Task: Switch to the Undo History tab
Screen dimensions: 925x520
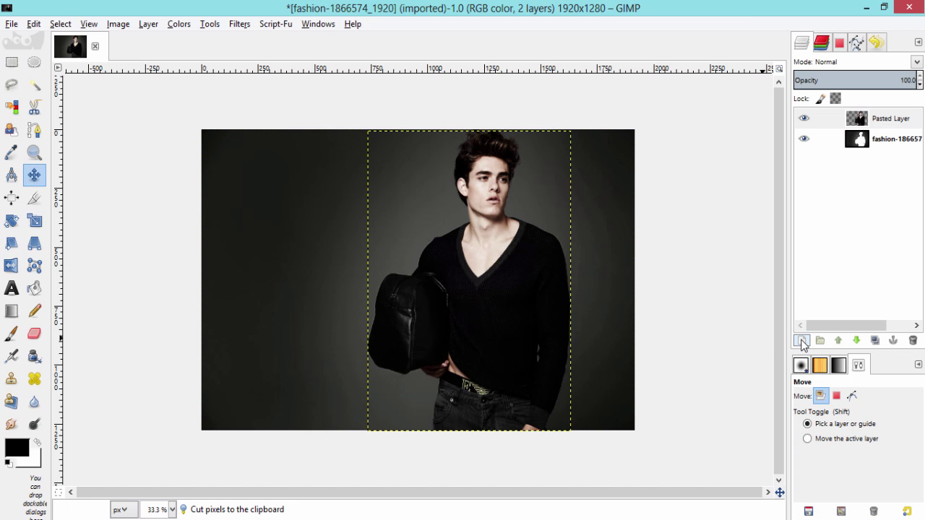Action: tap(876, 43)
